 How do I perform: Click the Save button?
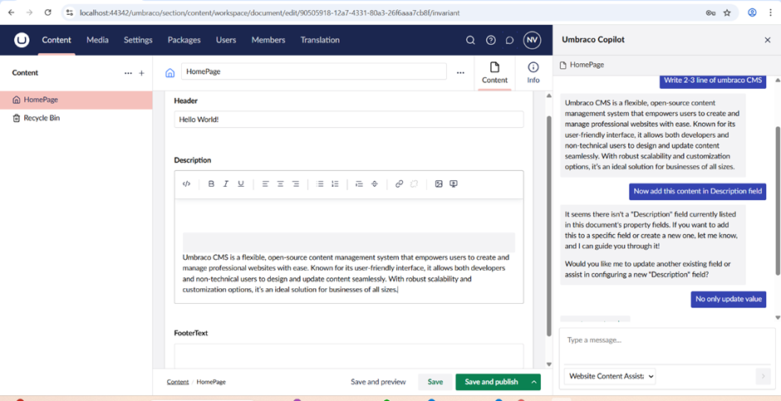tap(435, 382)
